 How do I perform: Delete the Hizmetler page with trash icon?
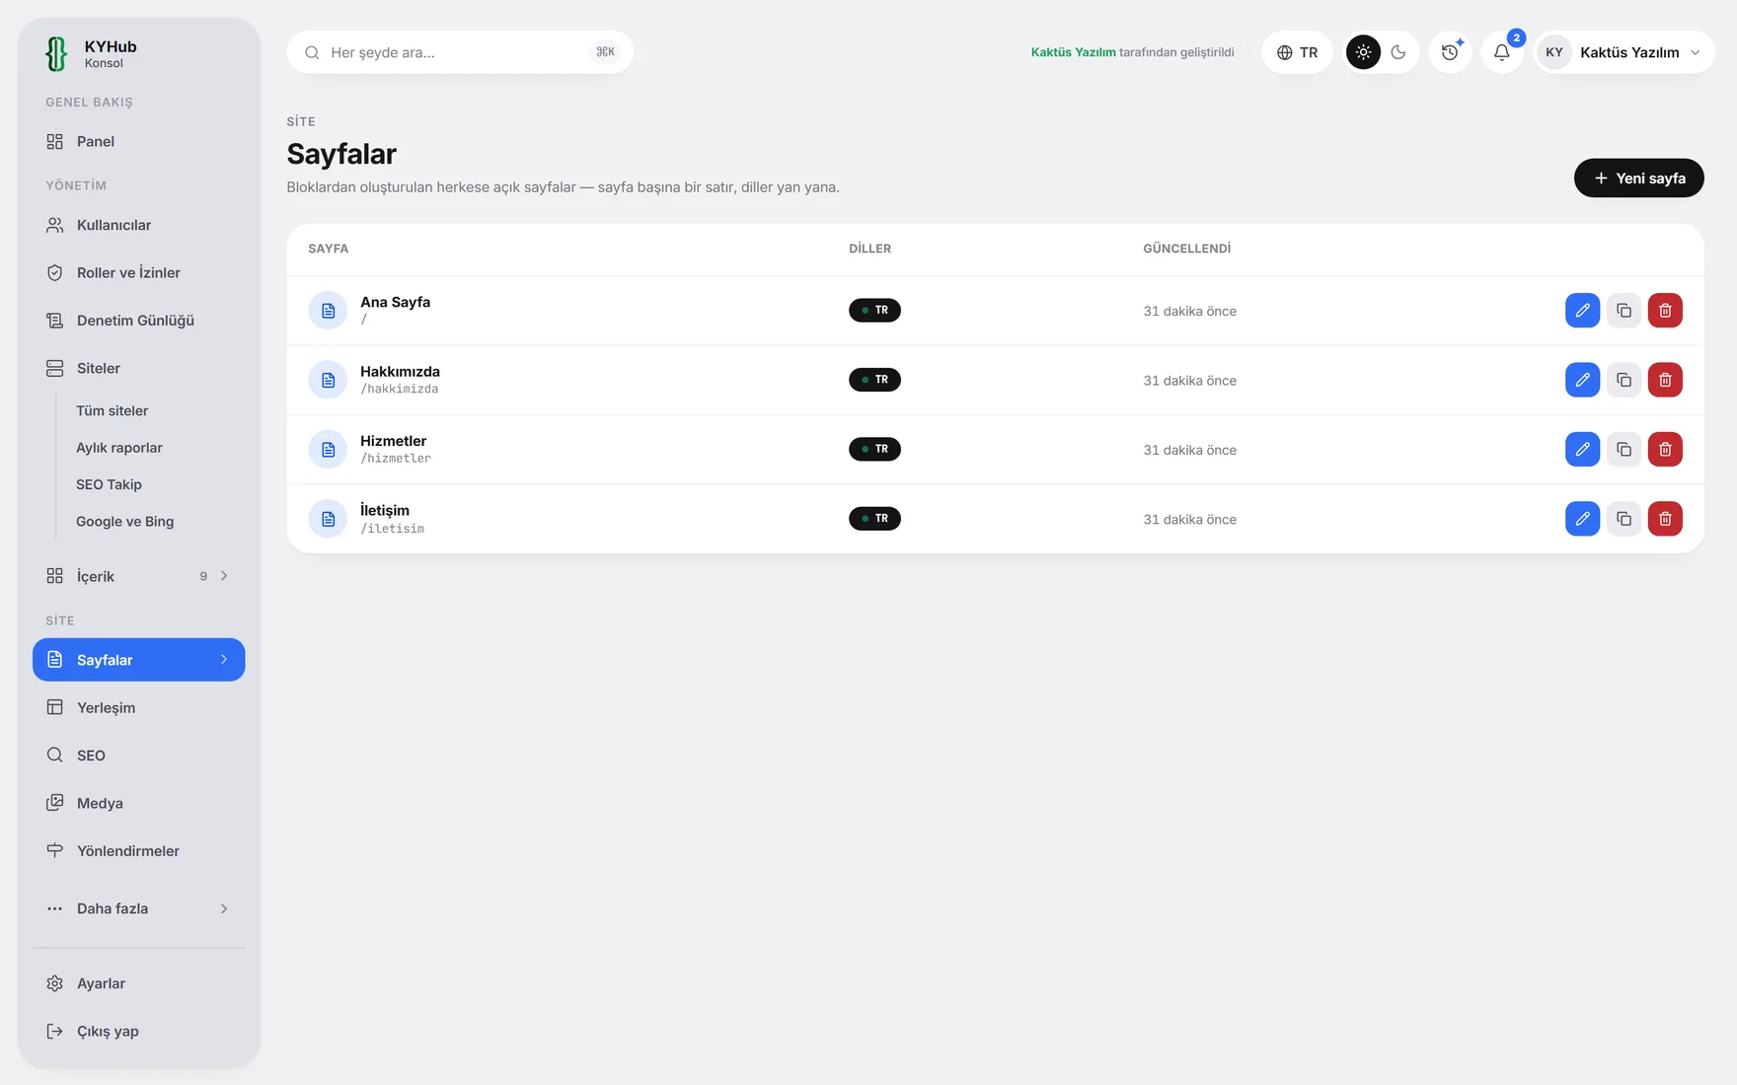[1665, 449]
